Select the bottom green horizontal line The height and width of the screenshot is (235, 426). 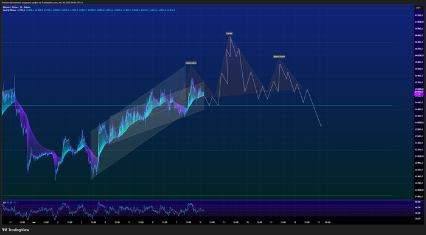[197, 196]
